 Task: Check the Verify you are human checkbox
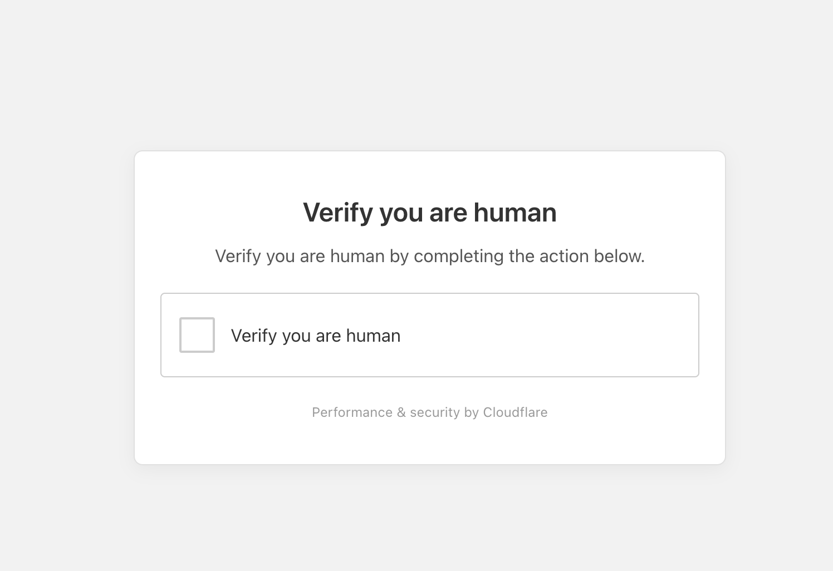coord(197,335)
